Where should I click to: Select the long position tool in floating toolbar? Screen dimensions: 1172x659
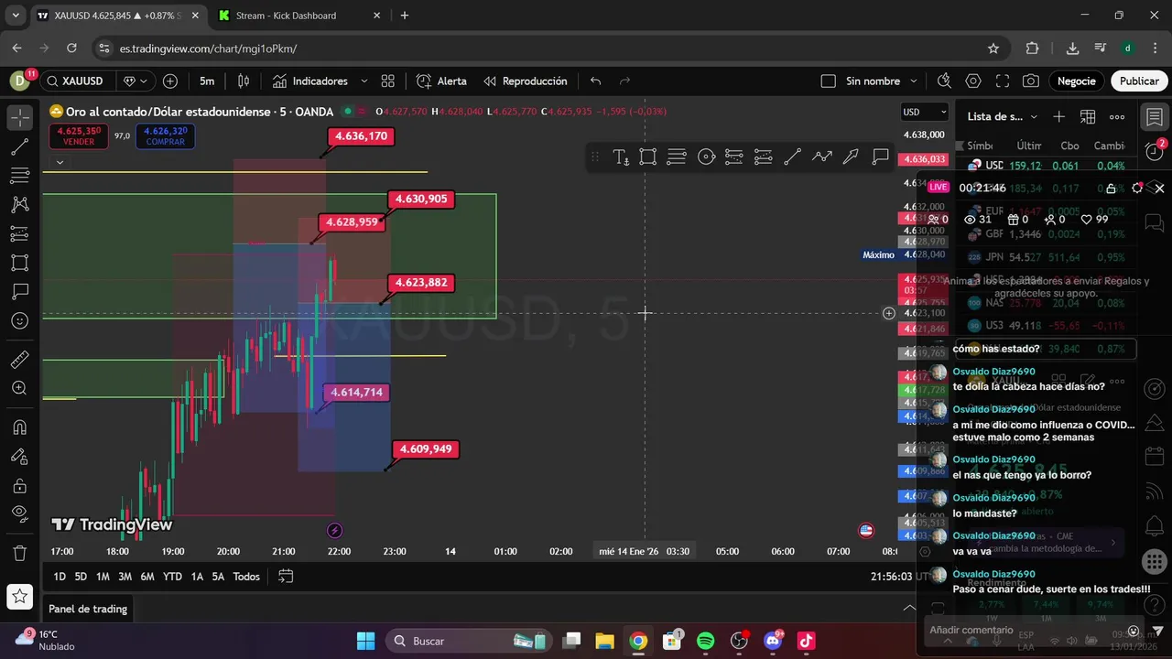734,157
